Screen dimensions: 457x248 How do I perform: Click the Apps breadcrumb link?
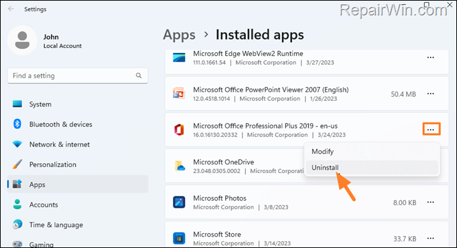tap(179, 35)
